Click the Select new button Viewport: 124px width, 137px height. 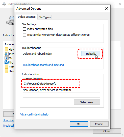click(87, 102)
